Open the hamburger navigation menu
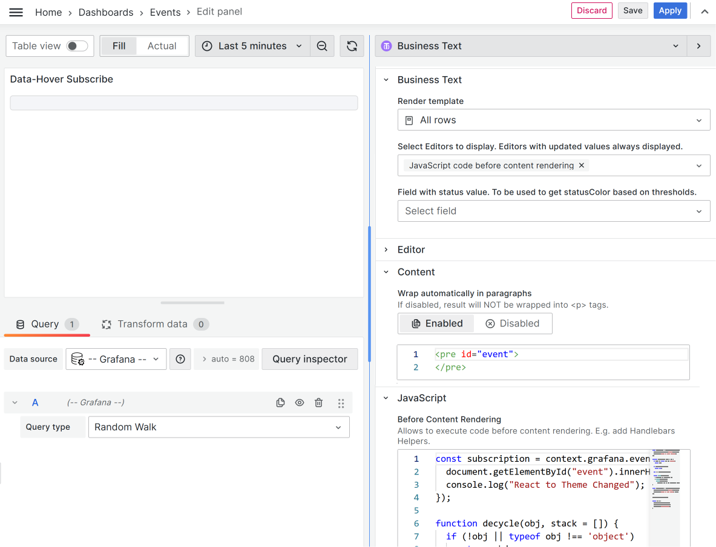Viewport: 716px width, 547px height. (16, 12)
